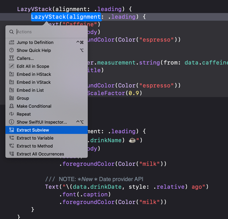
Task: Click the measurement property in code
Action: pos(116,62)
